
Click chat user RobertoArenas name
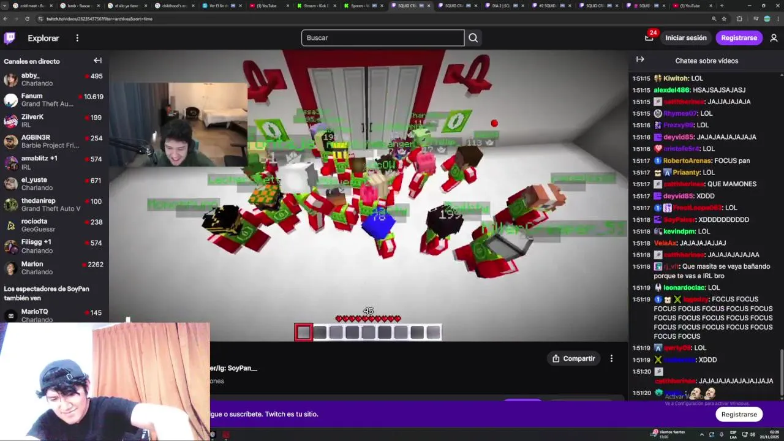point(687,160)
